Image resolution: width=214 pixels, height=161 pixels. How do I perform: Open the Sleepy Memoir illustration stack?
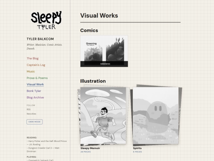(103, 116)
